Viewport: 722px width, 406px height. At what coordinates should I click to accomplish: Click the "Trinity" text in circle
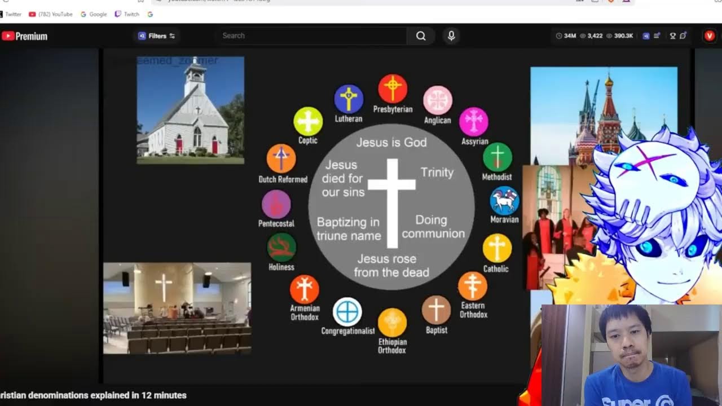[437, 173]
